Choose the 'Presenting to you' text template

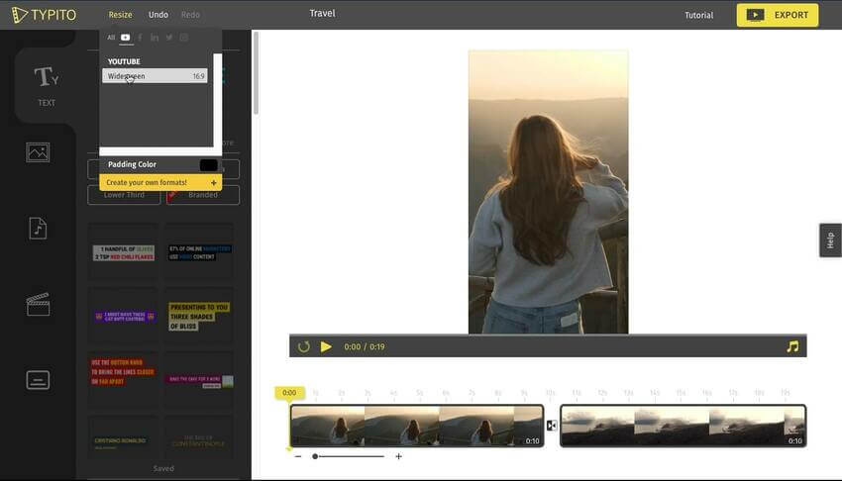tap(199, 317)
